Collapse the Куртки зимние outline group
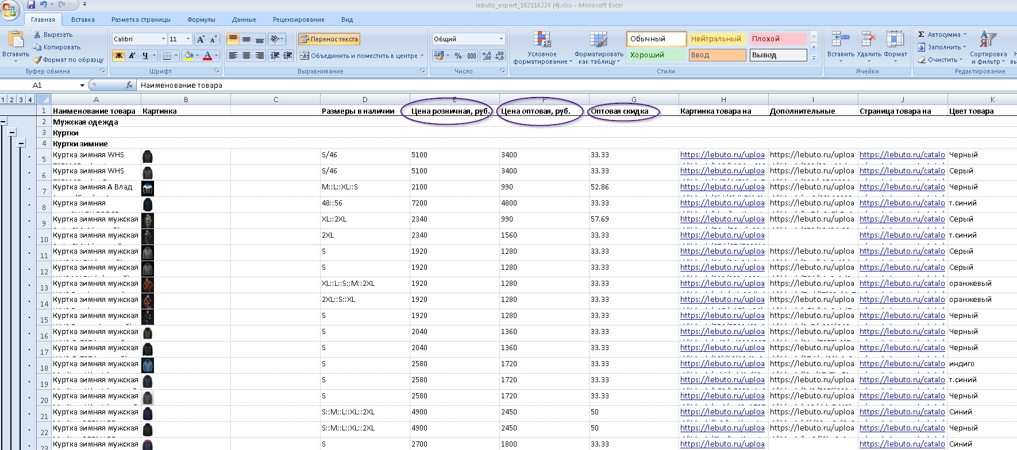The width and height of the screenshot is (1017, 450). pyautogui.click(x=21, y=143)
